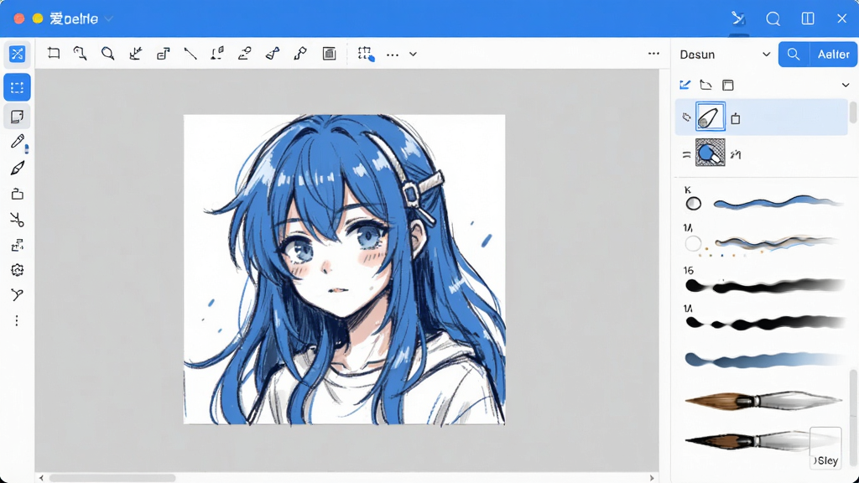Toggle the tag icon left of selected brush thumbnail
859x483 pixels.
point(686,117)
